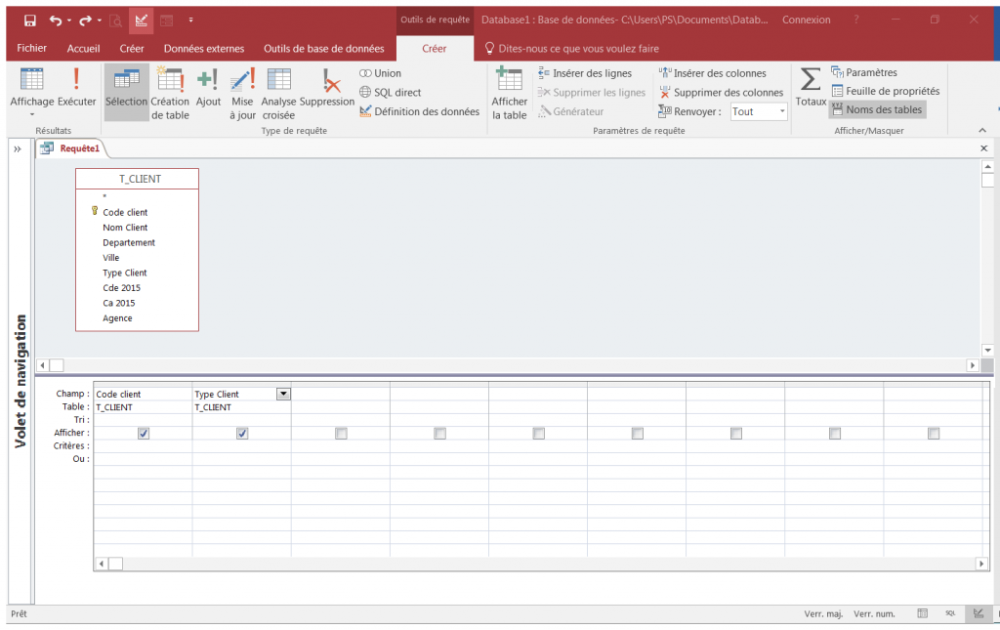Switch query type to Ajout
The image size is (1000, 630).
tap(208, 87)
